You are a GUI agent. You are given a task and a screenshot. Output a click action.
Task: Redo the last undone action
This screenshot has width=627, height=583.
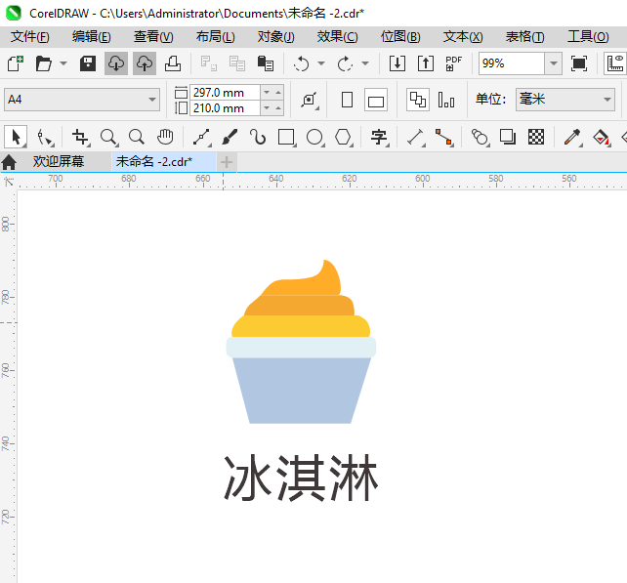tap(345, 63)
